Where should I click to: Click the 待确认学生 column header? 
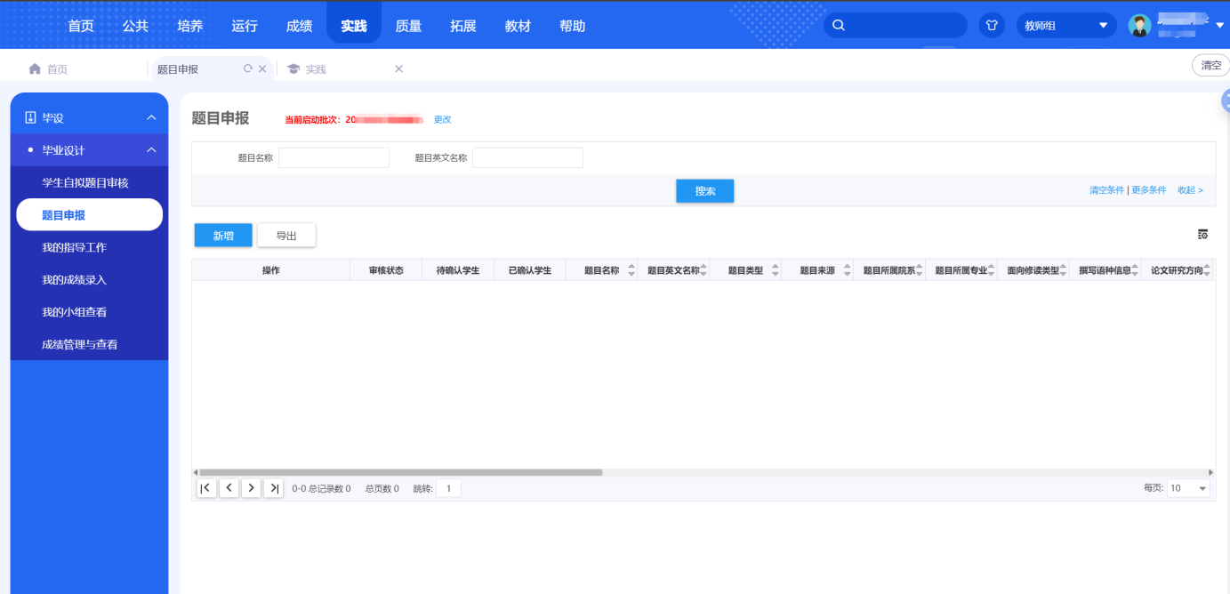pyautogui.click(x=458, y=270)
